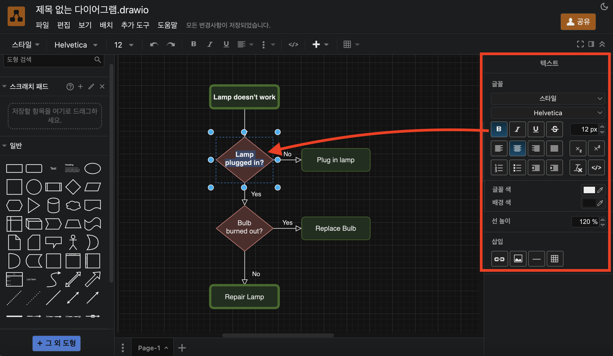Select the cylinder shape in palette
Image resolution: width=613 pixels, height=356 pixels.
(54, 205)
